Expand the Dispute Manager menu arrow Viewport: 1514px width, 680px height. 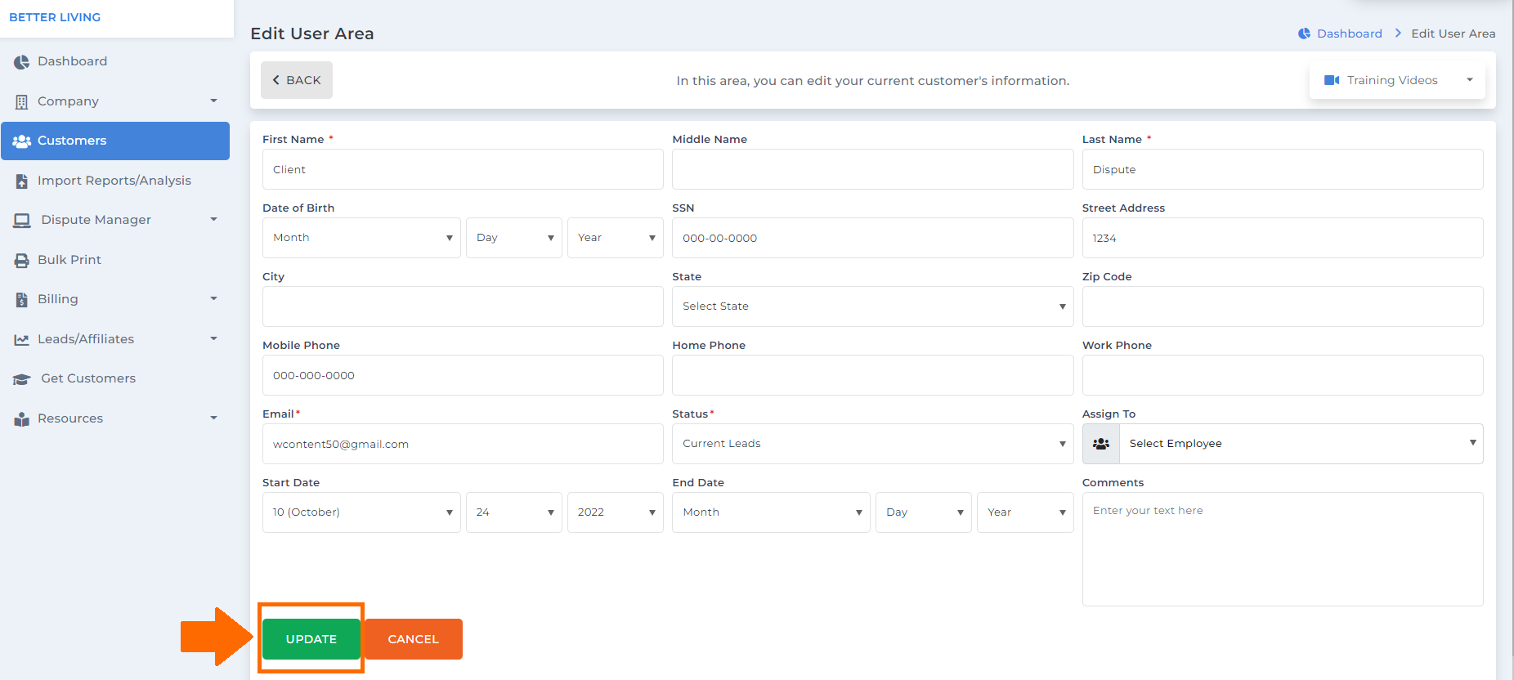[214, 219]
